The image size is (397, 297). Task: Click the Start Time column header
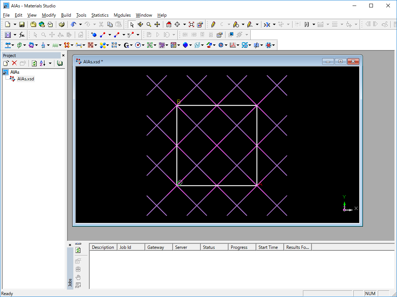coord(268,247)
